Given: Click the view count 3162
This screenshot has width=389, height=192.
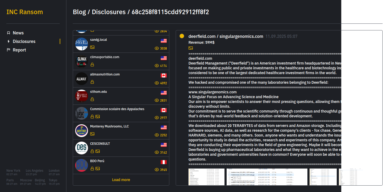Looking at the screenshot, I should [163, 153].
